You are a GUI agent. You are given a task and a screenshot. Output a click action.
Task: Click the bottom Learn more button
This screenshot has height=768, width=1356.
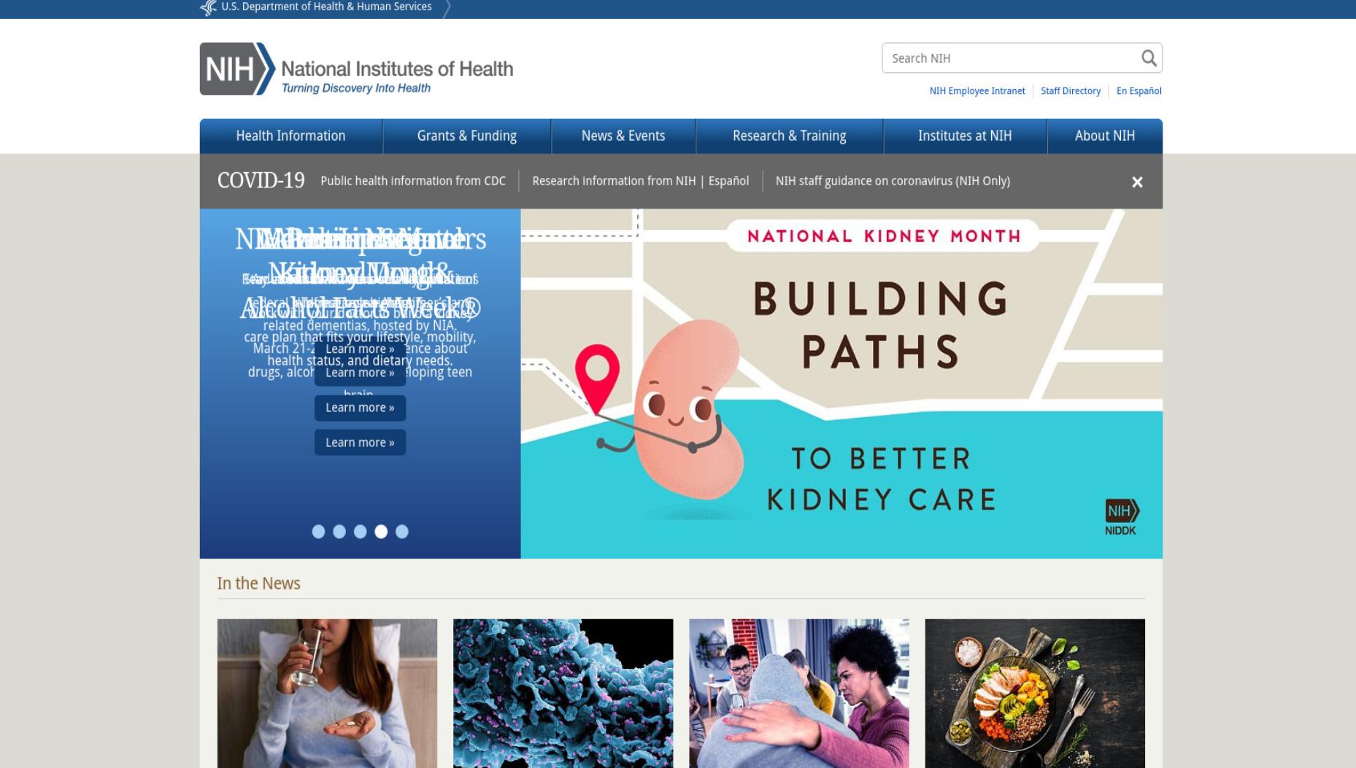pos(360,443)
